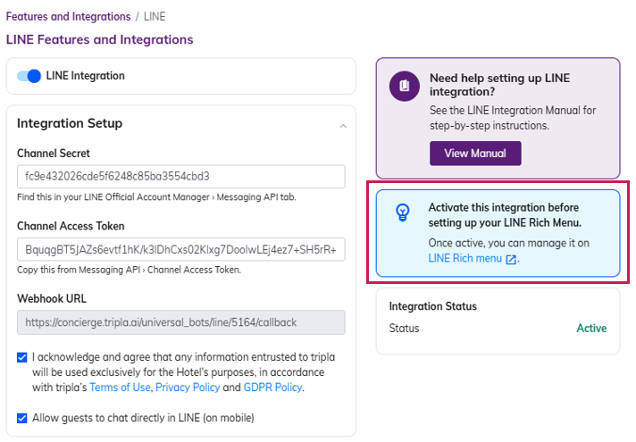Click the Integration Setup heading
Image resolution: width=636 pixels, height=442 pixels.
[70, 123]
